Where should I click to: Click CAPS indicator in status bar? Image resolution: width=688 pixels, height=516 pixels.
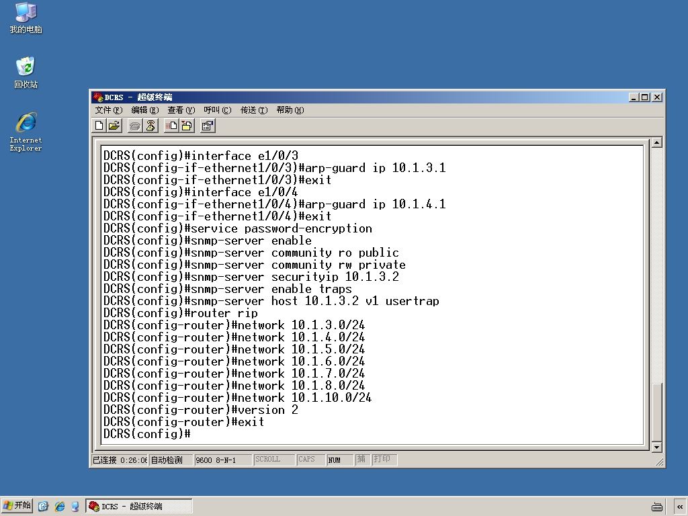click(x=310, y=460)
